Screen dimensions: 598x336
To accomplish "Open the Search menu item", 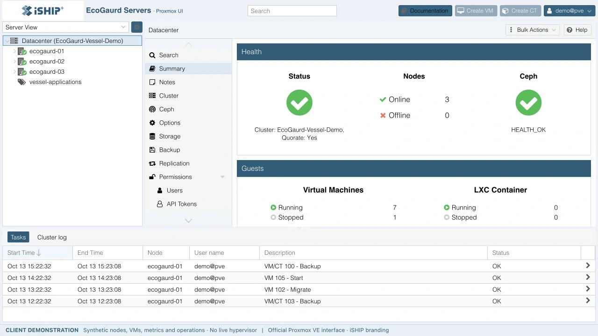I will (188, 55).
